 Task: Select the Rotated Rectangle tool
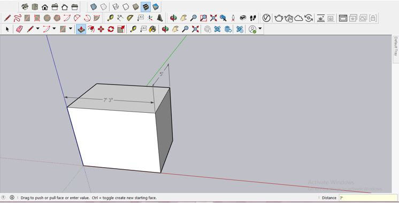37,18
